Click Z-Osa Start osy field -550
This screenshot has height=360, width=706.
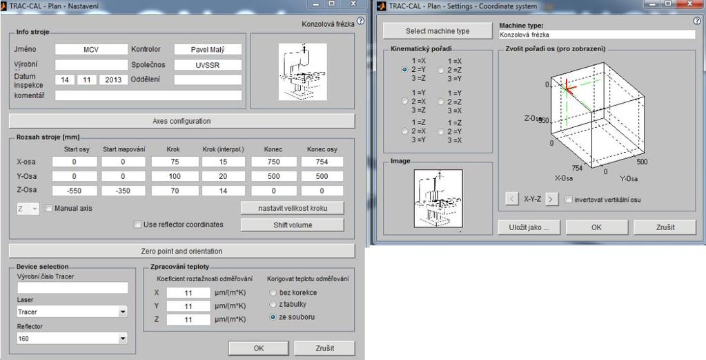(x=75, y=191)
